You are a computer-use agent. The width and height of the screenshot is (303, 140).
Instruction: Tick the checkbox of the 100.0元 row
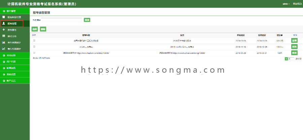34,47
